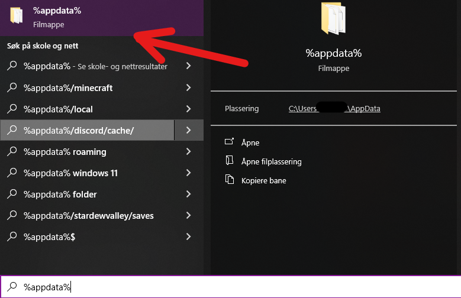Viewport: 461px width, 298px height.
Task: Click Åpne filplassering action
Action: point(272,161)
